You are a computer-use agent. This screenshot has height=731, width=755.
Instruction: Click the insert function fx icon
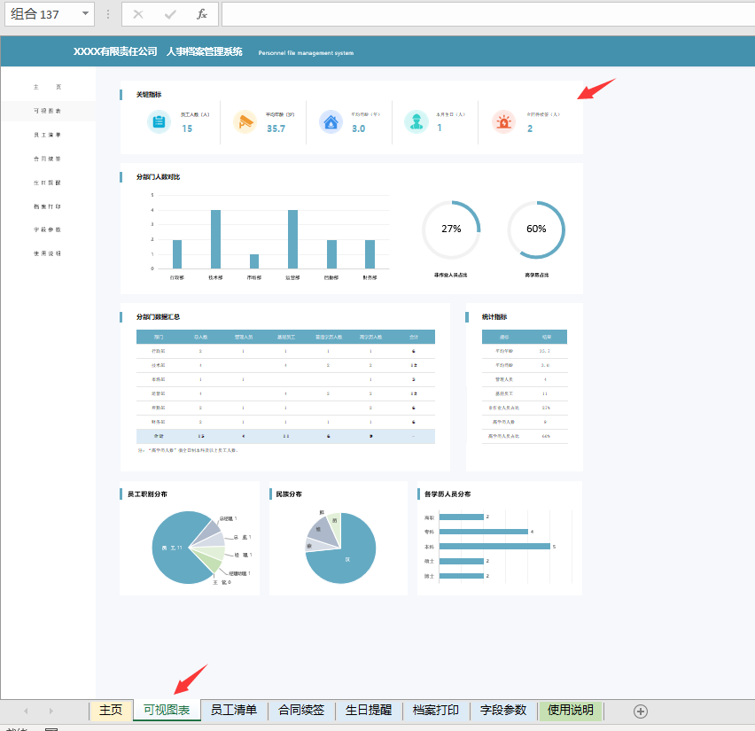point(202,14)
